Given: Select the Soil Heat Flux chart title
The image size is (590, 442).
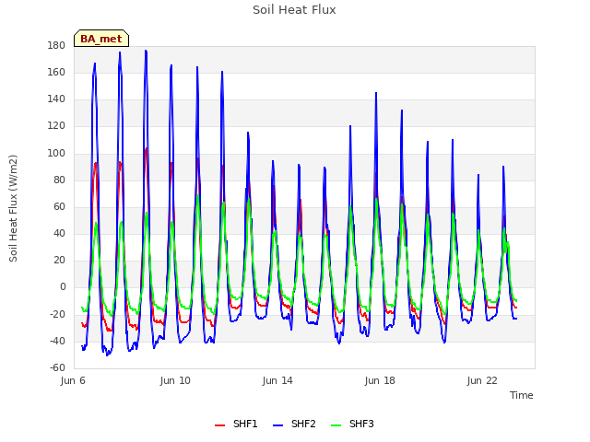Looking at the screenshot, I should pyautogui.click(x=294, y=10).
